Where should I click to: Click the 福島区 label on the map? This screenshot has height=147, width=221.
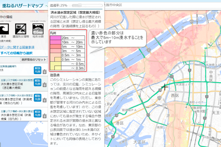pyautogui.click(x=158, y=54)
